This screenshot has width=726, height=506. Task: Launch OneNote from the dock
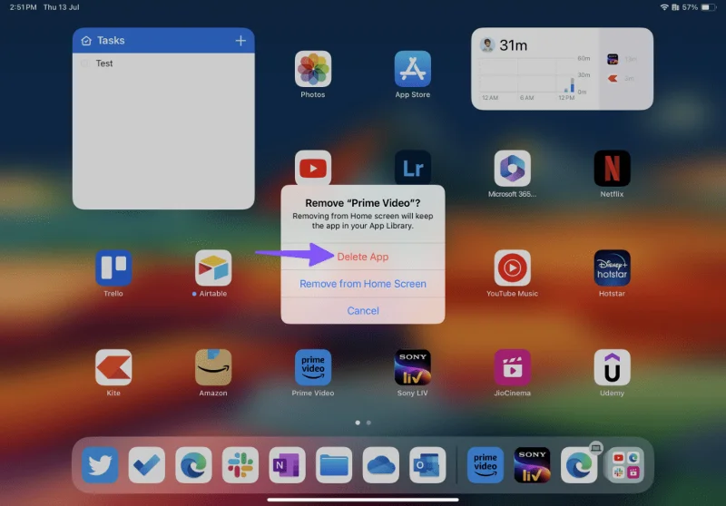tap(287, 465)
